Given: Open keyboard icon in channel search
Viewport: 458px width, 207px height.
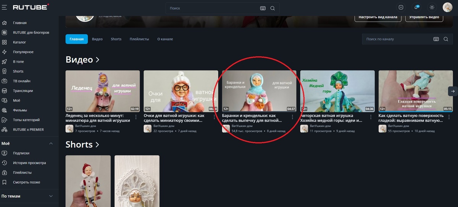Looking at the screenshot, I should [x=436, y=39].
